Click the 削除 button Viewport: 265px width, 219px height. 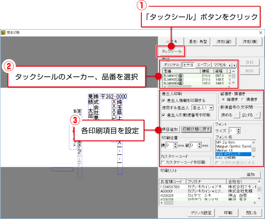coord(250,71)
